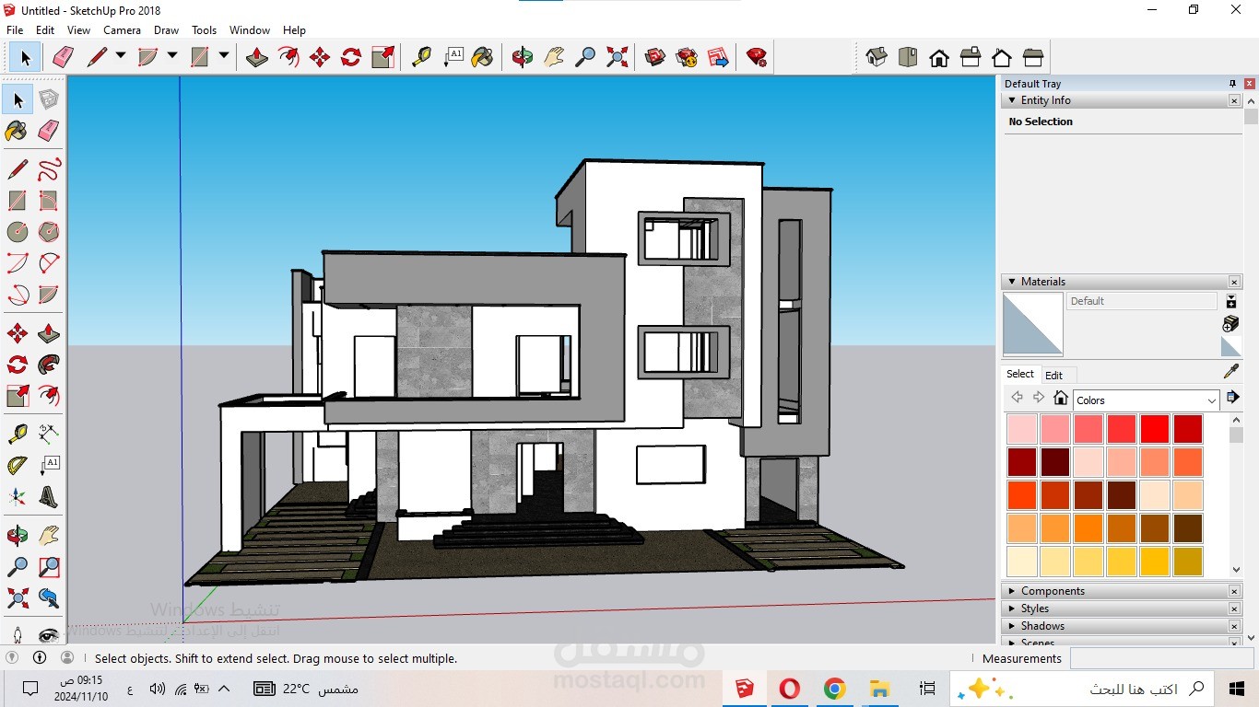Screen dimensions: 1259x707
Task: Collapse the Entity Info panel
Action: pyautogui.click(x=1012, y=100)
